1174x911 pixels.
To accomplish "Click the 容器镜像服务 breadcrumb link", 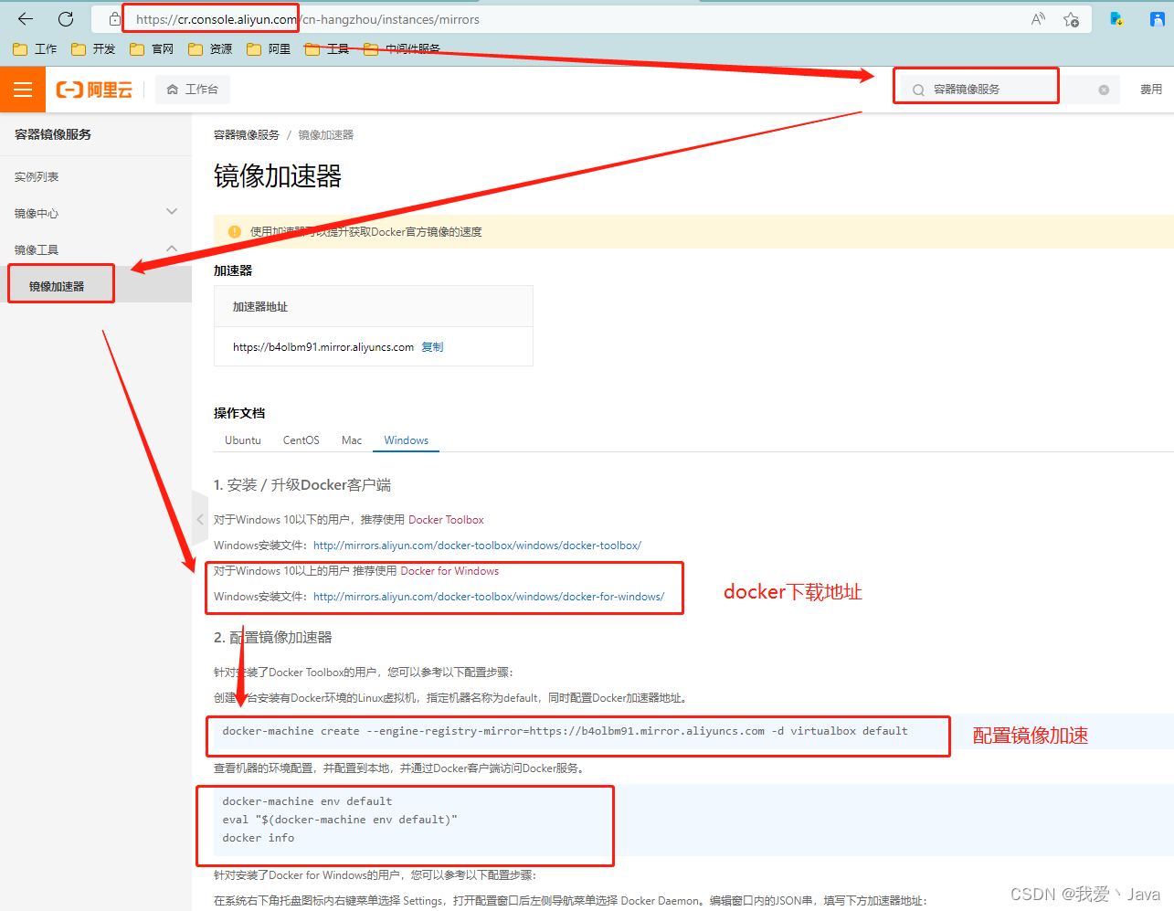I will pyautogui.click(x=247, y=135).
